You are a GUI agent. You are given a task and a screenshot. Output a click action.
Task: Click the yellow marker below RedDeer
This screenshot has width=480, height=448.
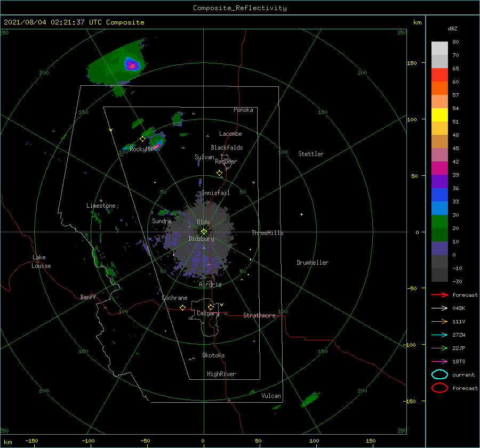click(219, 173)
